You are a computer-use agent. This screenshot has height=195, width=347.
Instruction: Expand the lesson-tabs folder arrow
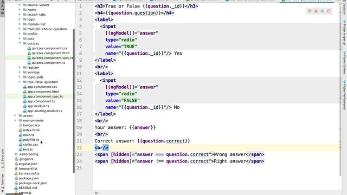[x=20, y=15]
